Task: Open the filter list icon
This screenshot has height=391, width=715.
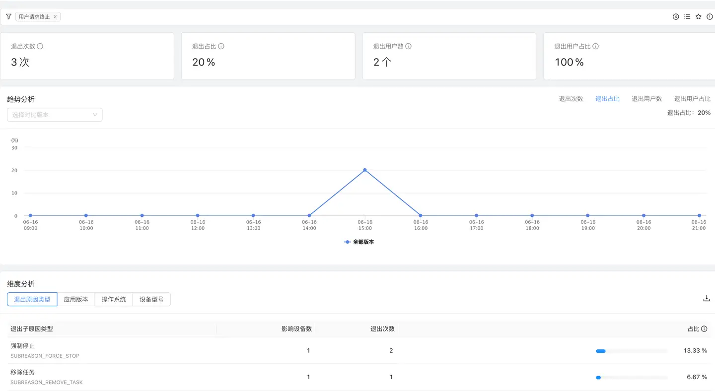Action: (687, 16)
